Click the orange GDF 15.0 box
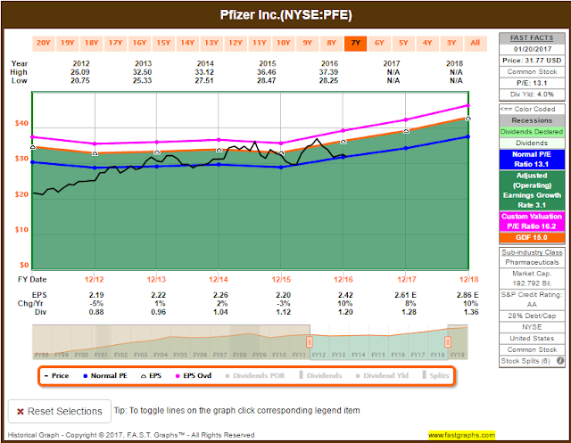 (x=532, y=237)
